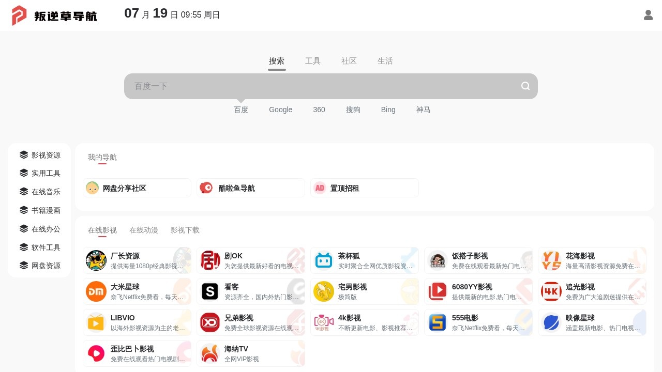
Task: Click the search magnifier icon
Action: [525, 86]
